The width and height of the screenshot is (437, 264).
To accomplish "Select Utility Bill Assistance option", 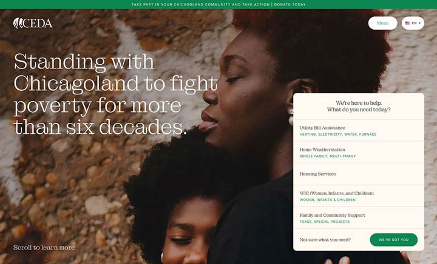I will tap(359, 131).
